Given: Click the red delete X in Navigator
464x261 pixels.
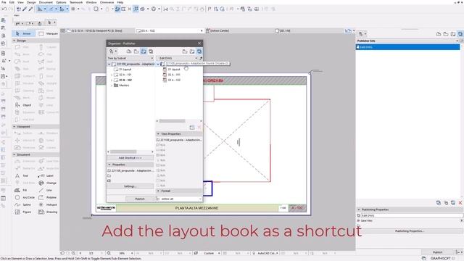Looking at the screenshot, I should pos(460,203).
